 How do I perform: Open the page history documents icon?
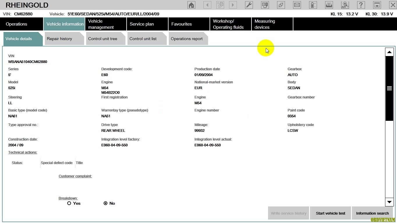coord(220,5)
